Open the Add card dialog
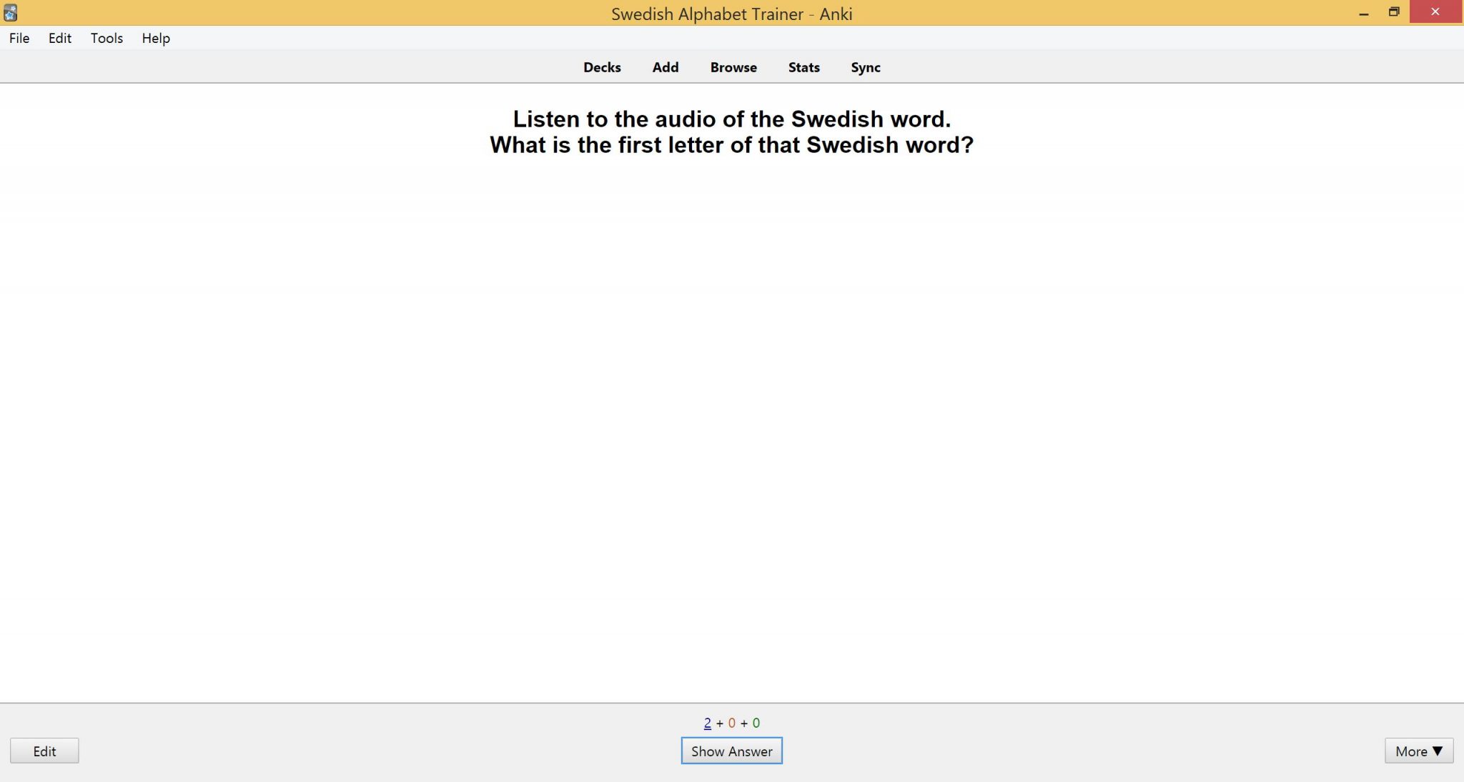 (665, 66)
